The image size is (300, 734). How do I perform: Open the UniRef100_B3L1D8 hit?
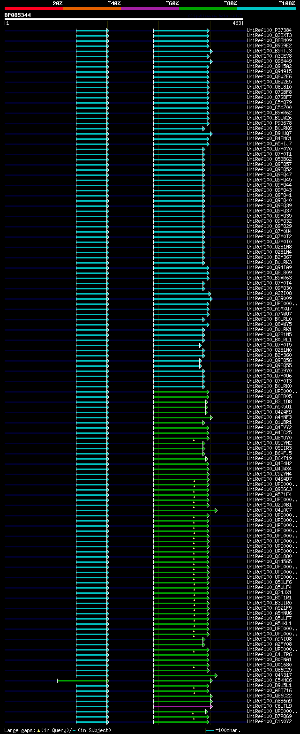pos(269,402)
